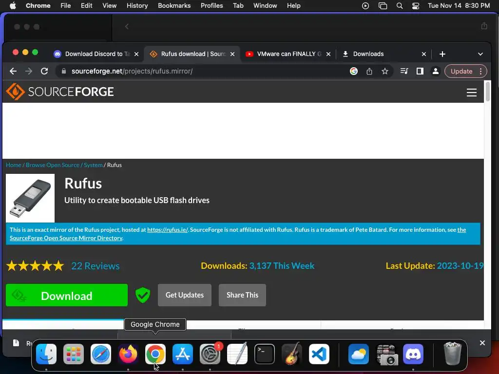Click the address bar URL field
Screen dimensions: 499x374
point(204,71)
